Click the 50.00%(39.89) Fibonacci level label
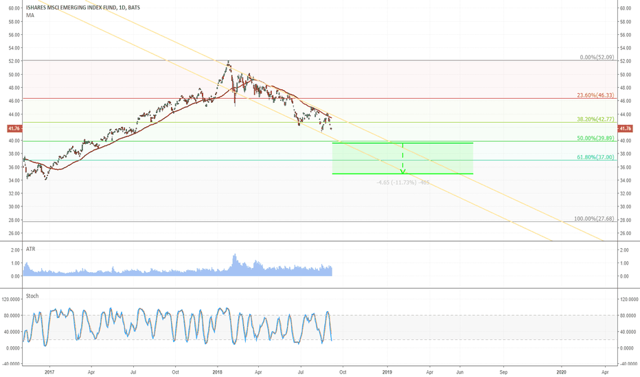The image size is (640, 377). pyautogui.click(x=595, y=138)
